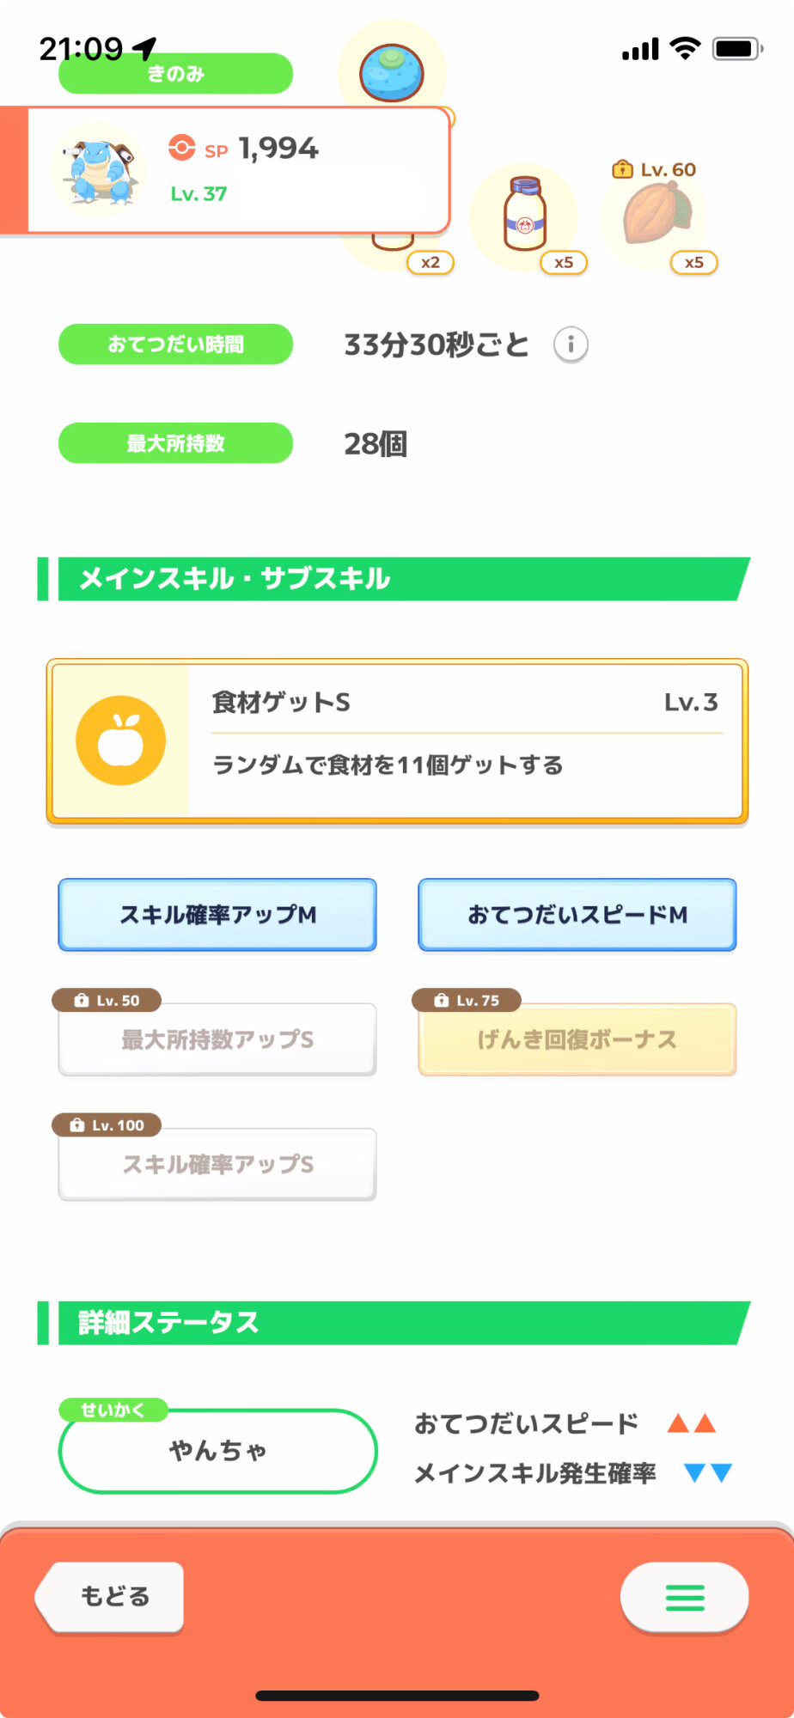This screenshot has width=794, height=1718.
Task: Select the locked cacao bean ingredient
Action: 657,215
